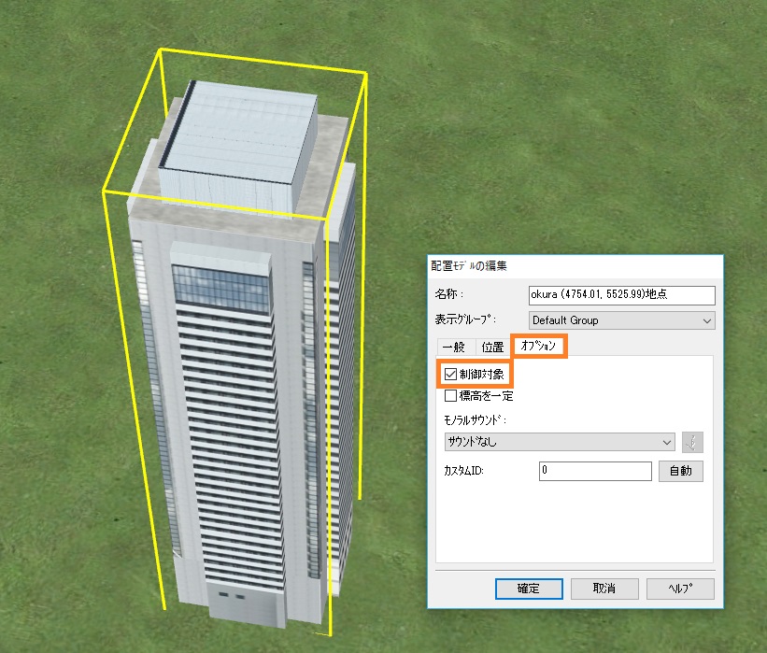Image resolution: width=767 pixels, height=653 pixels.
Task: Focus the カスタムID input field
Action: point(595,471)
